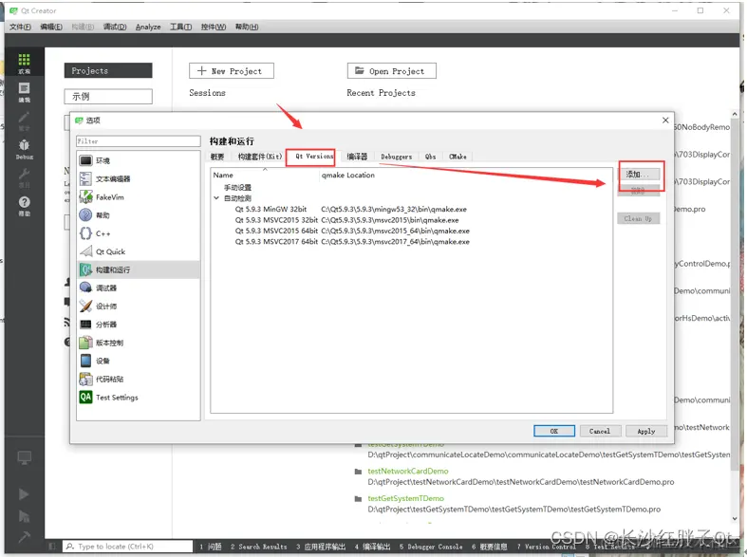Click the Debug run icon in sidebar

click(24, 516)
